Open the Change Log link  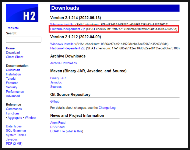click(x=107, y=108)
